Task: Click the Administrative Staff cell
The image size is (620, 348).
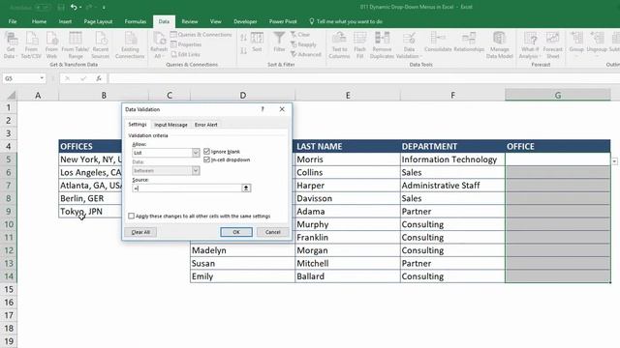Action: pyautogui.click(x=452, y=185)
